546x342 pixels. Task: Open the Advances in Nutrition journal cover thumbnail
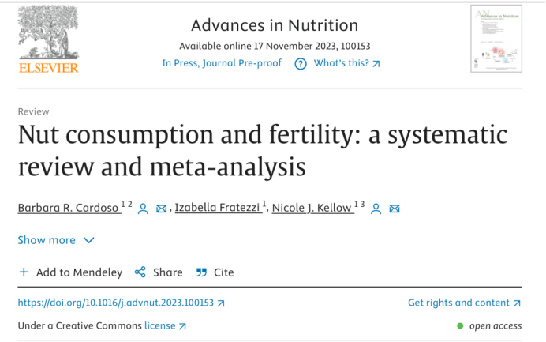point(496,38)
